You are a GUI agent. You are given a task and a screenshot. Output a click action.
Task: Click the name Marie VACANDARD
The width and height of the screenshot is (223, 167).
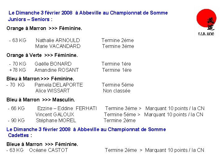(58, 46)
